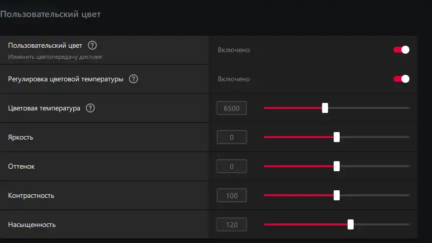Click the Яркость slider handle
The width and height of the screenshot is (432, 243).
tap(337, 137)
